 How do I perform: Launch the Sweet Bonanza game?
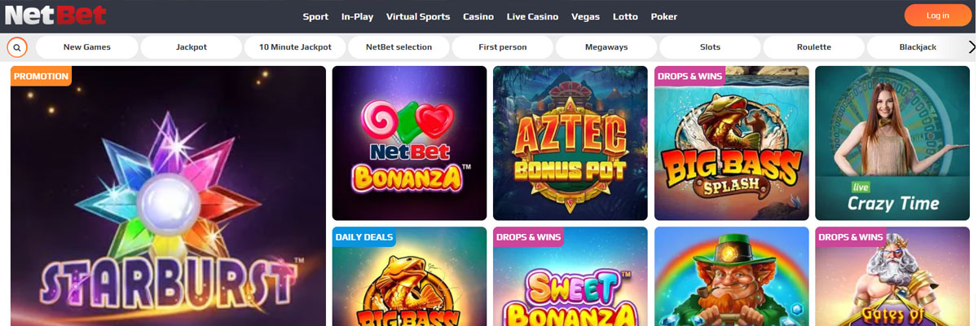[570, 276]
